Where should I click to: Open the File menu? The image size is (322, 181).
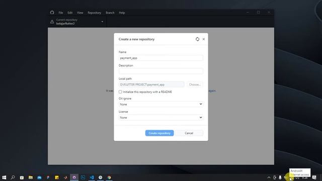(60, 13)
